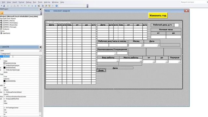The width and height of the screenshot is (208, 117).
Task: Open the Debug menu
Action: (29, 2)
